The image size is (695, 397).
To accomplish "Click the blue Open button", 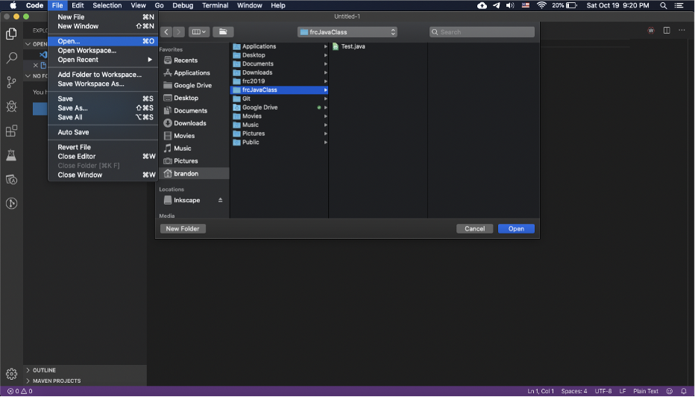I will click(x=516, y=228).
